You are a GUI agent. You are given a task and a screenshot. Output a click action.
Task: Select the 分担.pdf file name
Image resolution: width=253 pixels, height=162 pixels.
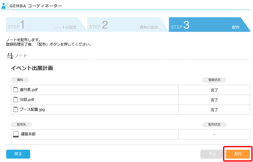click(27, 100)
